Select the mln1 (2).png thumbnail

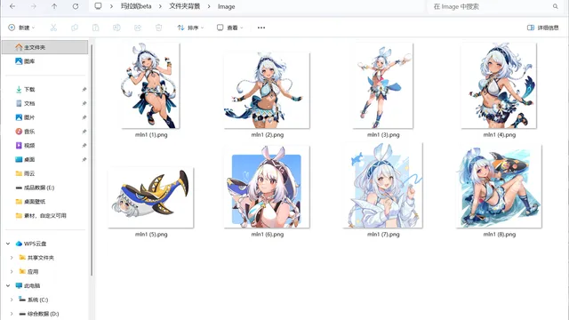click(267, 91)
